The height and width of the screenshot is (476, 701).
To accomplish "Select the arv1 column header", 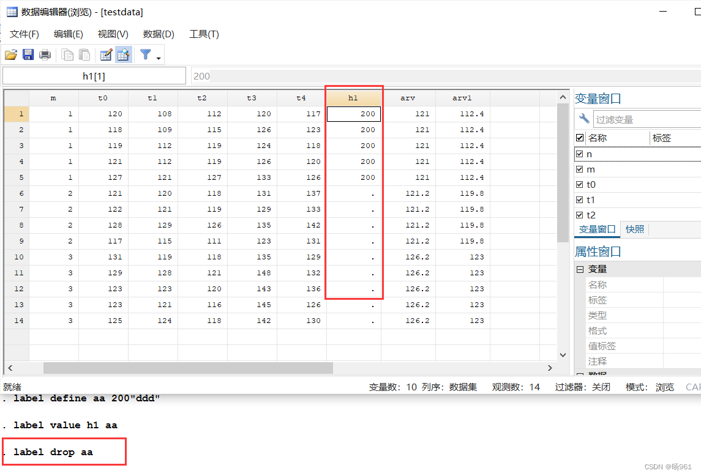I will tap(463, 98).
